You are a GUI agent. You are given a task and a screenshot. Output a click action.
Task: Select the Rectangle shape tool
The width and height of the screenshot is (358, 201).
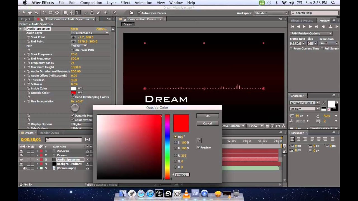tap(65, 13)
